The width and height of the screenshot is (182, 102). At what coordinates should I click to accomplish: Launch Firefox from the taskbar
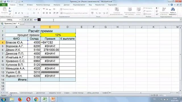(x=20, y=99)
